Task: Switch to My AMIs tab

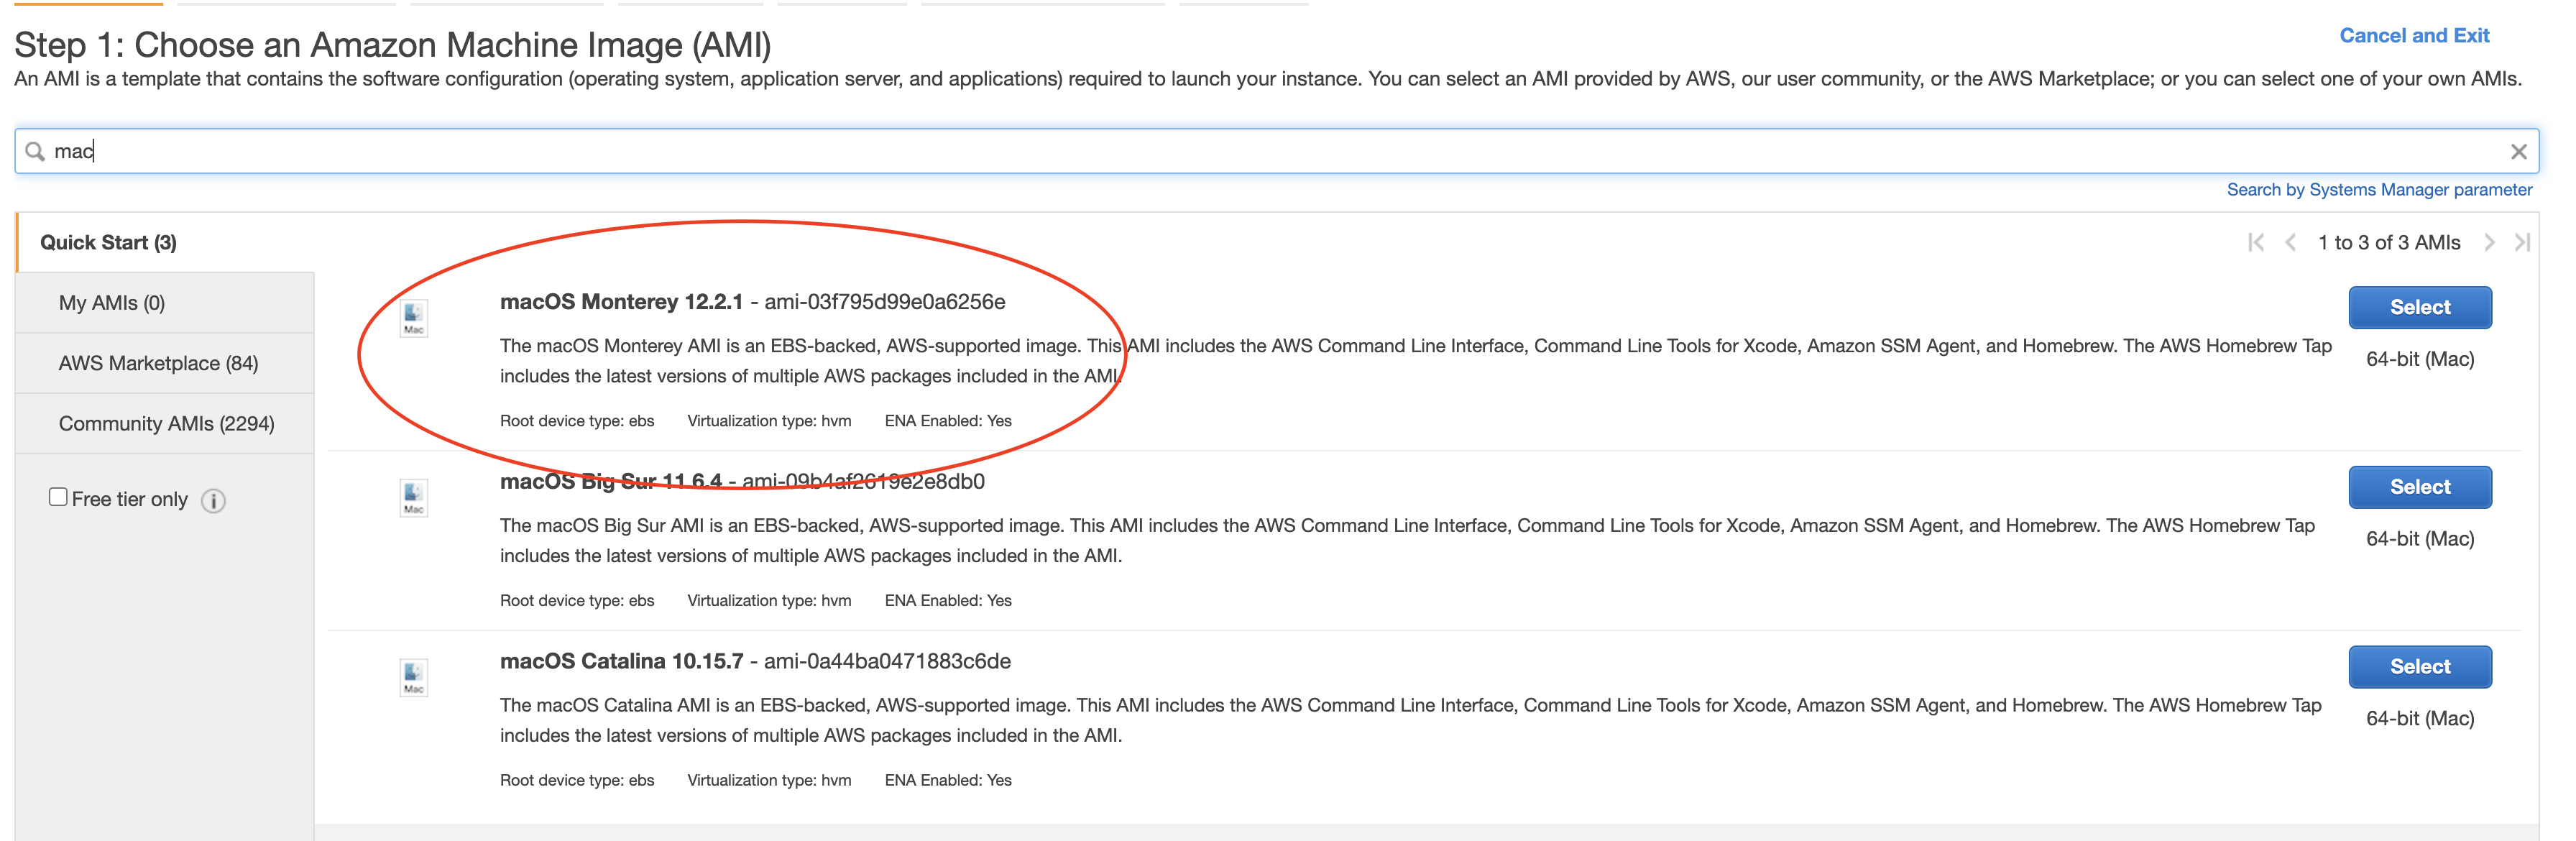Action: [x=111, y=303]
